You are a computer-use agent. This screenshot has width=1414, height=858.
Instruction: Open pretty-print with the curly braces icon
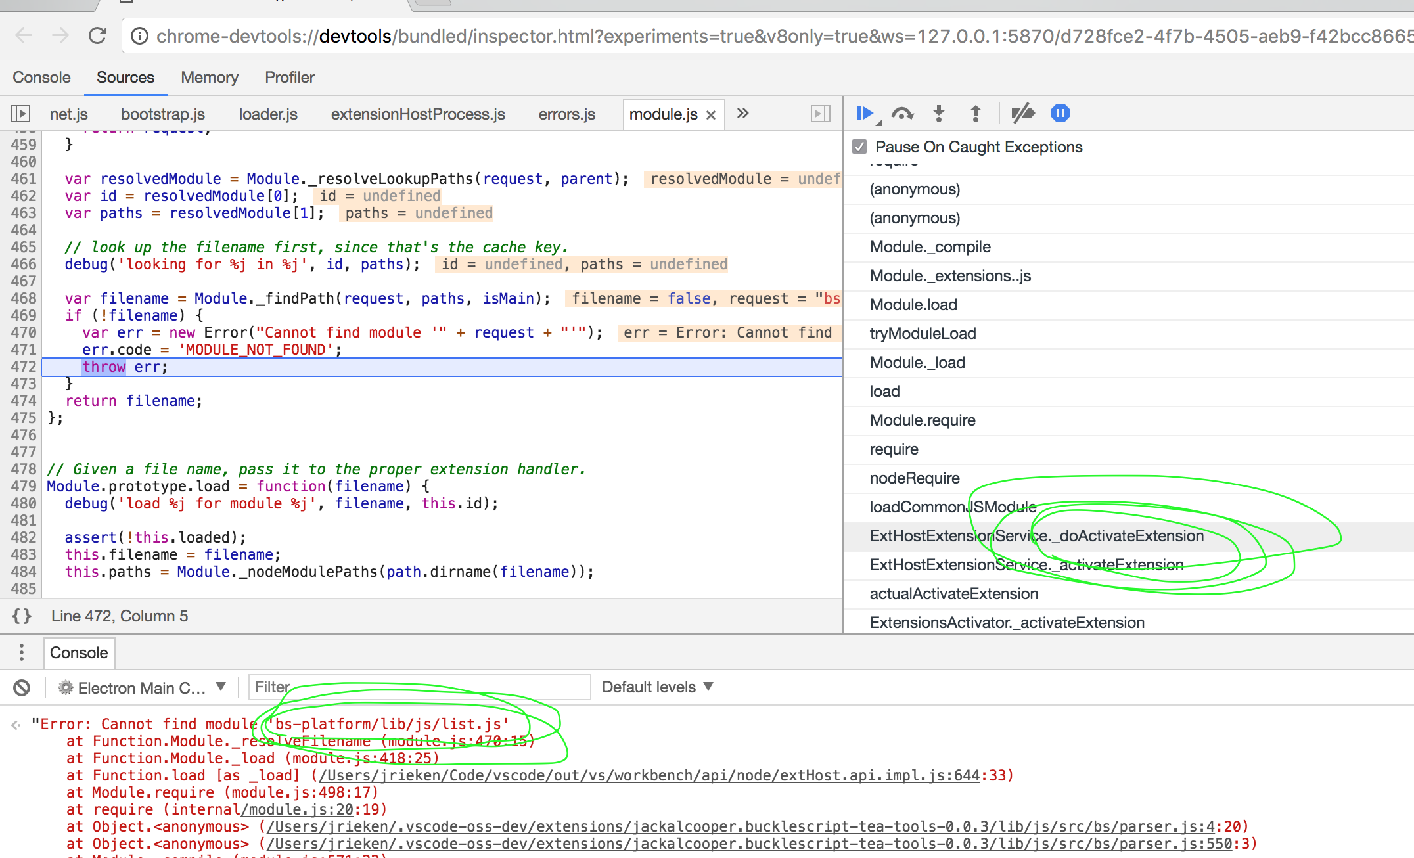(x=22, y=616)
